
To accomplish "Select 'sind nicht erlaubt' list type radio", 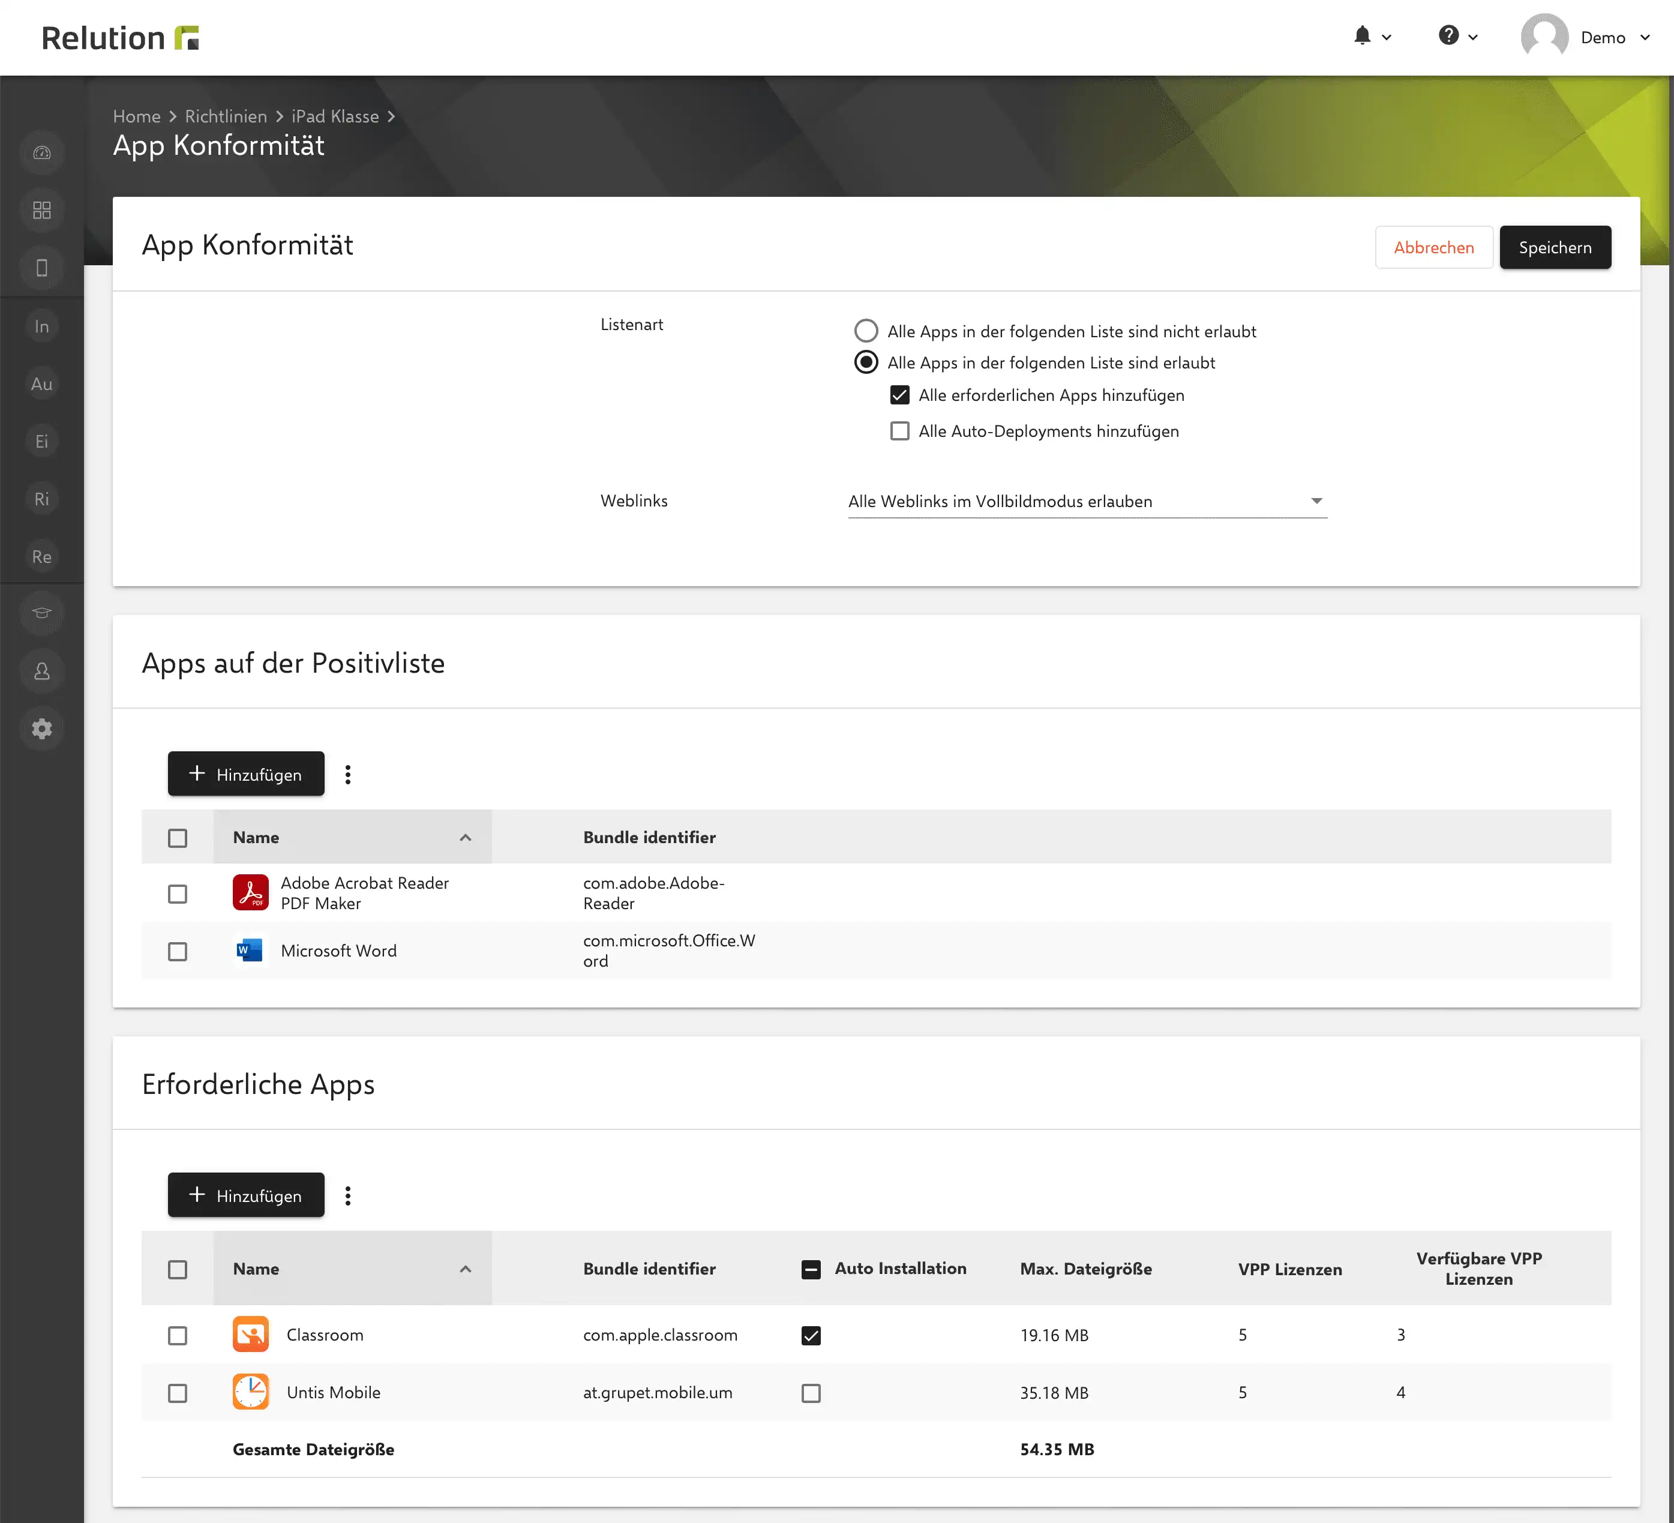I will click(x=866, y=331).
